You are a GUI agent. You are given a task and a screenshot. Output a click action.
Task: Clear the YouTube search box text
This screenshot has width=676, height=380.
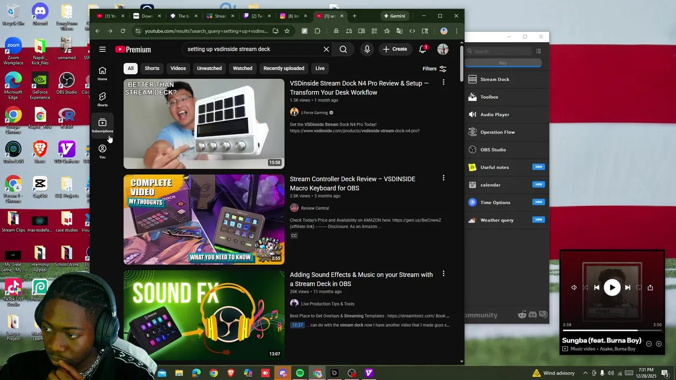[x=326, y=49]
